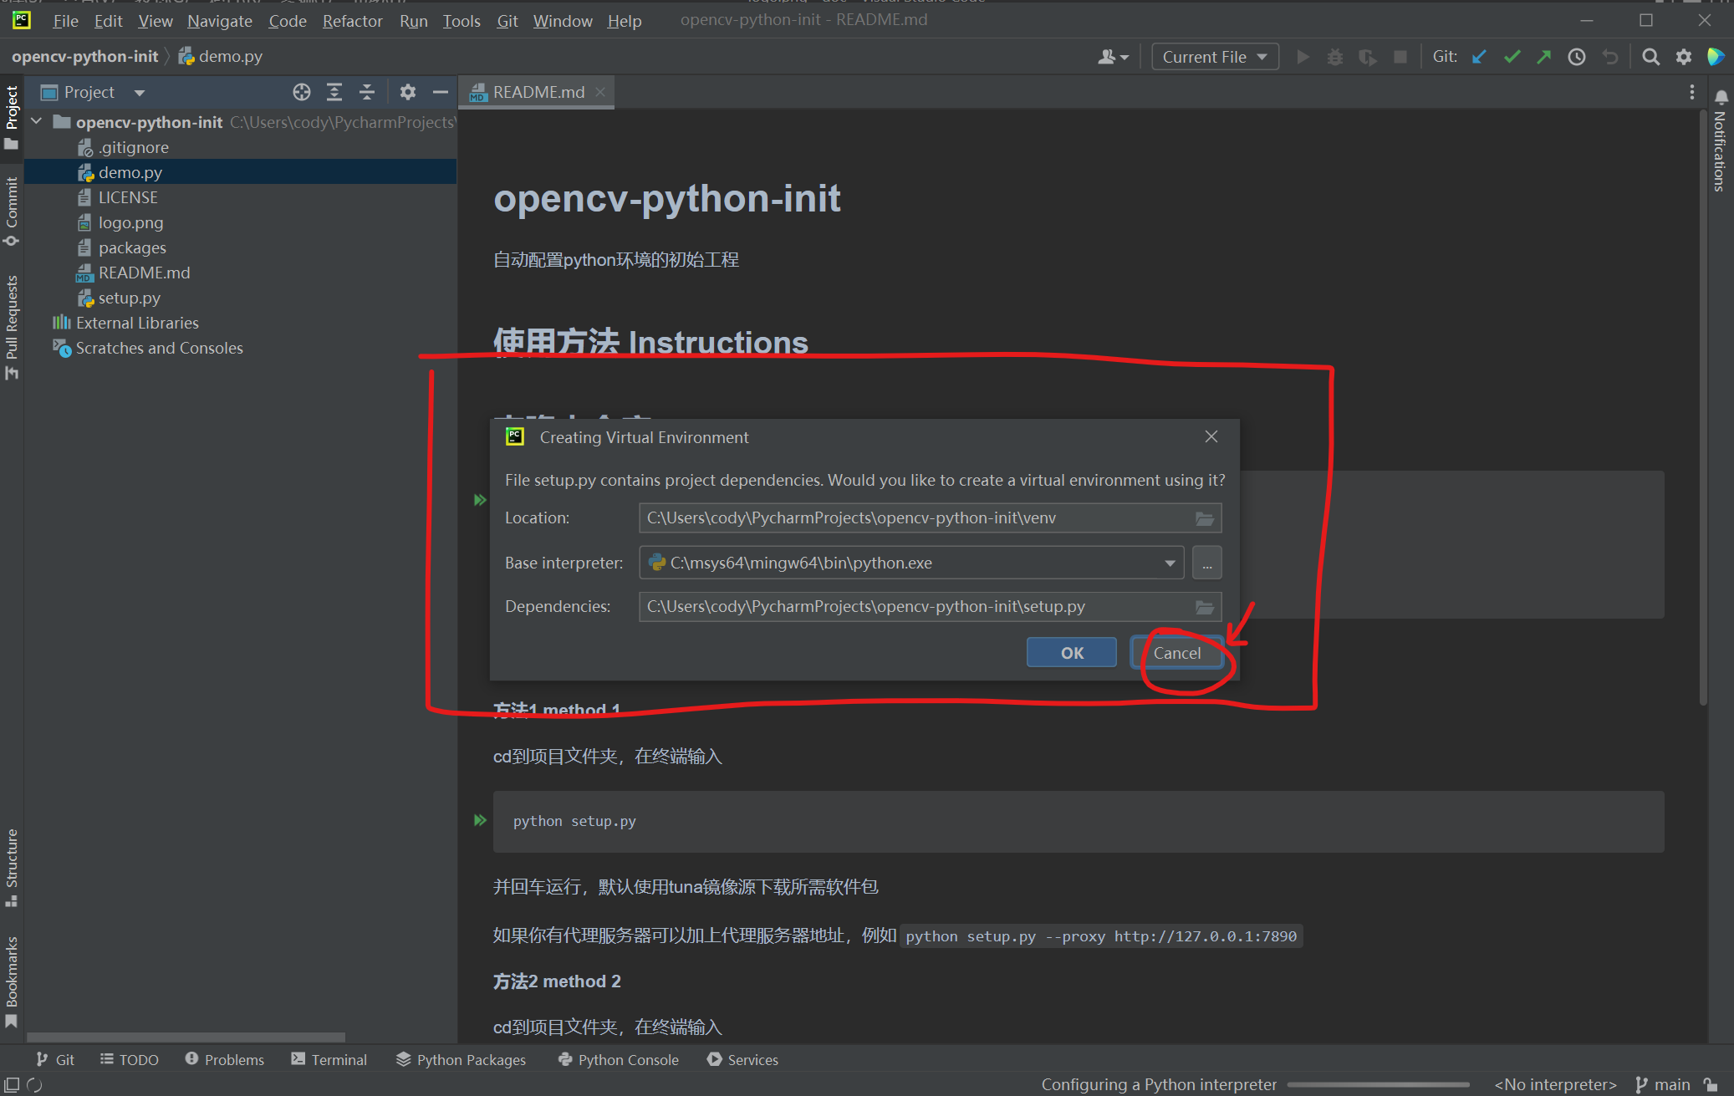Click the Git push arrow icon
The image size is (1734, 1096).
click(x=1544, y=57)
